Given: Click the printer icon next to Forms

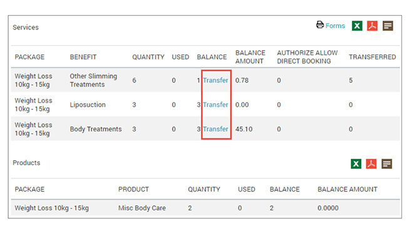Looking at the screenshot, I should pyautogui.click(x=320, y=25).
